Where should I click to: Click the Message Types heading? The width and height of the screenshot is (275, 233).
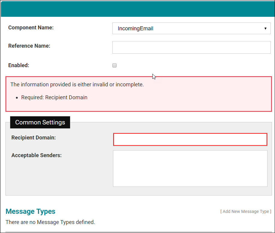pos(30,211)
